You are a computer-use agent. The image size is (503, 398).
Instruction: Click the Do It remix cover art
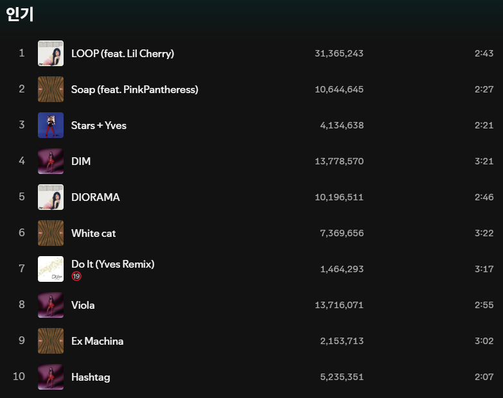[51, 269]
